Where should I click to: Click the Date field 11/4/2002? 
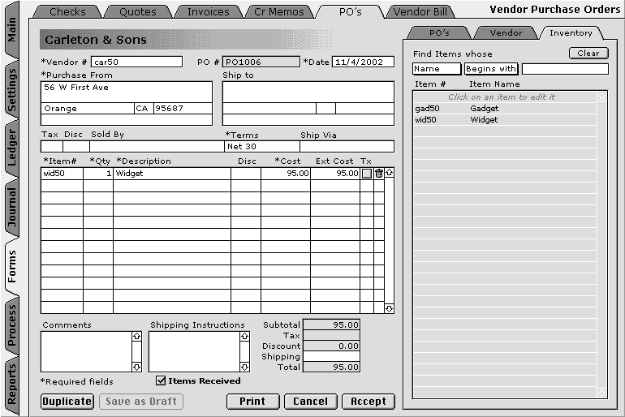point(363,62)
